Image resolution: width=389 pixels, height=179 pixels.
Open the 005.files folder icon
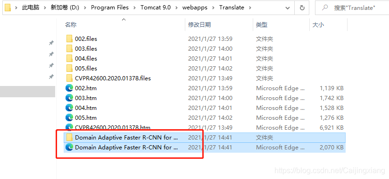[69, 69]
